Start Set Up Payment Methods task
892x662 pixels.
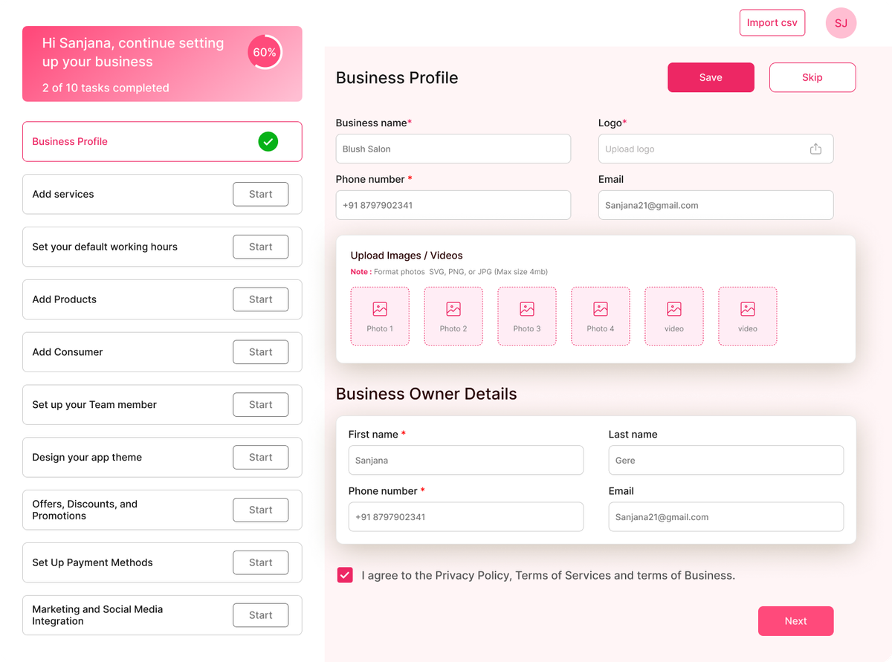click(260, 562)
